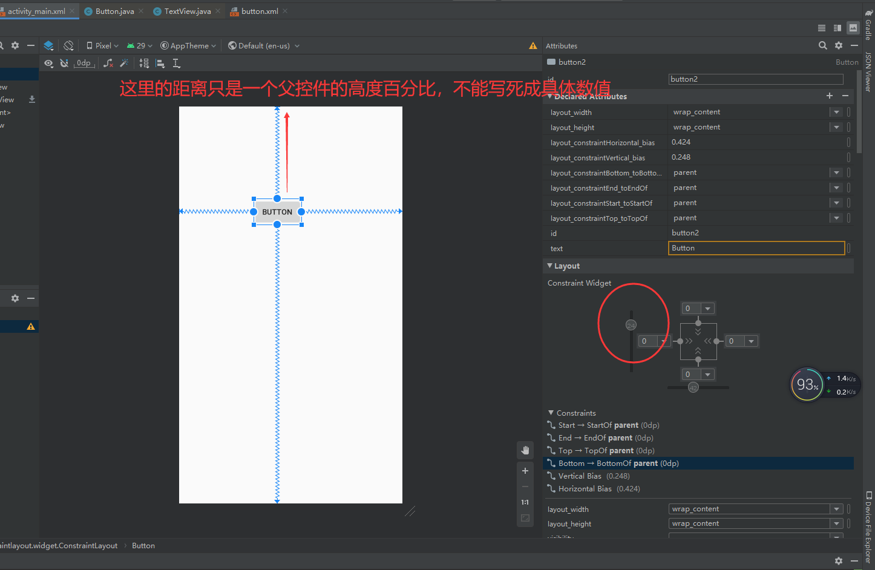Open Attributes panel settings gear
Viewport: 875px width, 570px height.
pyautogui.click(x=839, y=45)
